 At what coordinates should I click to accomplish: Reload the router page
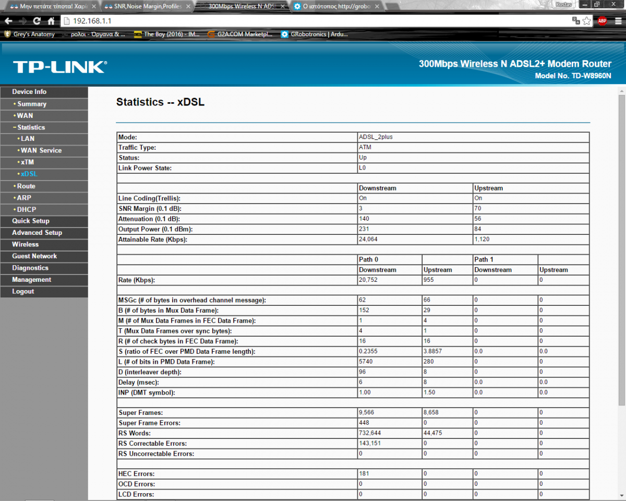tap(37, 21)
